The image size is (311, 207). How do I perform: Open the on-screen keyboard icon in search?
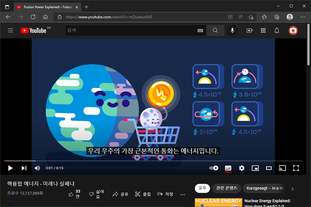200,30
